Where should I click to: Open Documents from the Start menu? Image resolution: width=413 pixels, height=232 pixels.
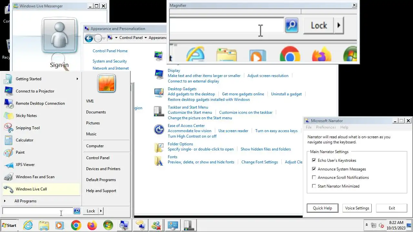(96, 112)
